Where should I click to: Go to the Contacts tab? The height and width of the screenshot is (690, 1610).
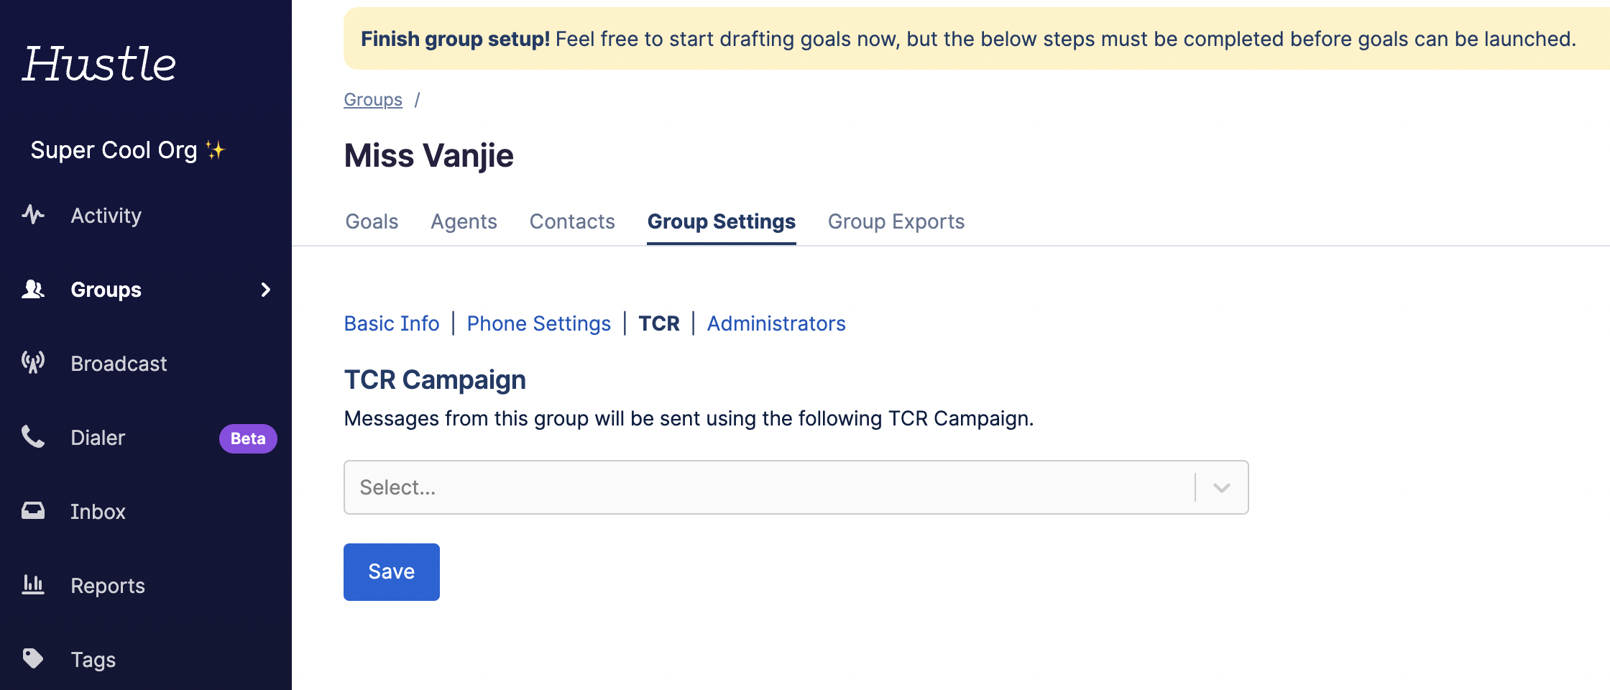pyautogui.click(x=572, y=221)
